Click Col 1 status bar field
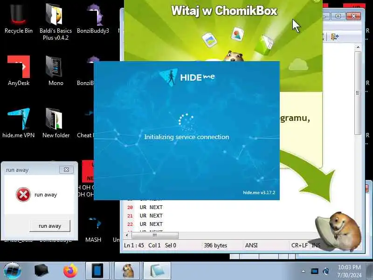The image size is (373, 280). point(154,245)
